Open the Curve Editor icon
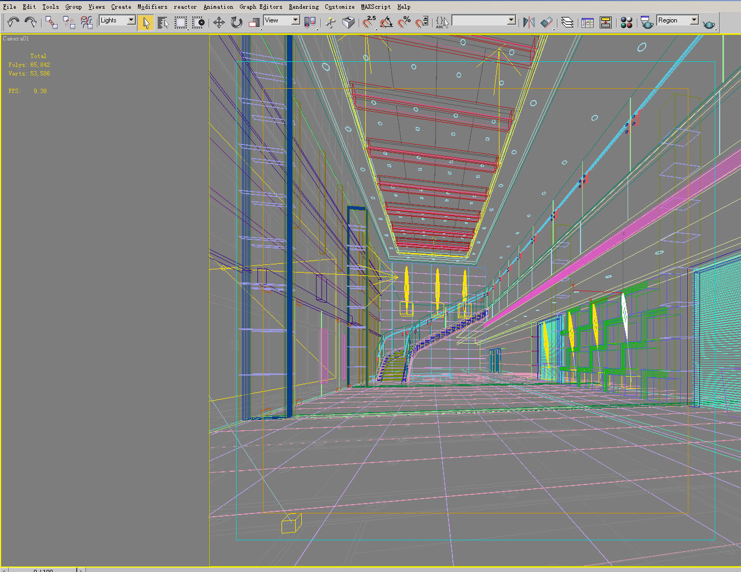Image resolution: width=741 pixels, height=572 pixels. pos(588,22)
